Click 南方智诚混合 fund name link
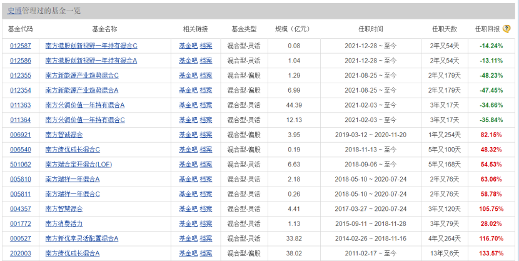The height and width of the screenshot is (261, 519). pos(64,135)
